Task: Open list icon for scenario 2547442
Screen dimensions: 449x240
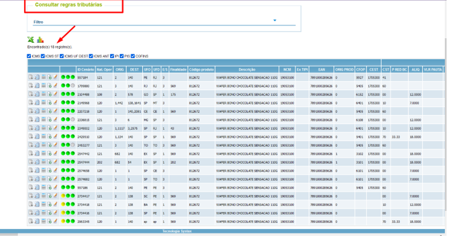Action: (x=44, y=154)
